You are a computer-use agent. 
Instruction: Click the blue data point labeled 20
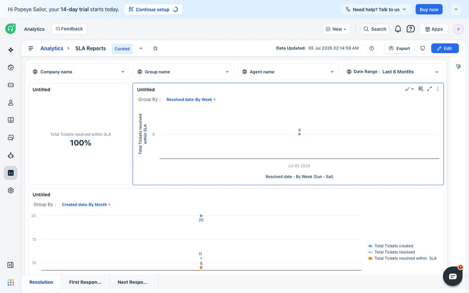click(201, 215)
